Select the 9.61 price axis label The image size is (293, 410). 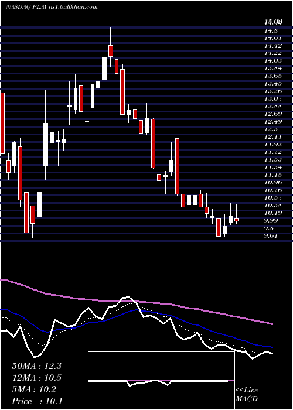tap(271, 235)
